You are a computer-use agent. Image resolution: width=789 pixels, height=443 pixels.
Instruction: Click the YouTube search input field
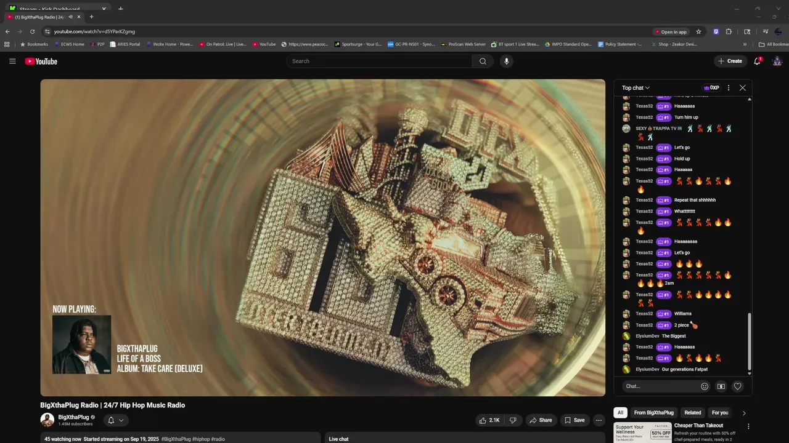click(x=379, y=61)
